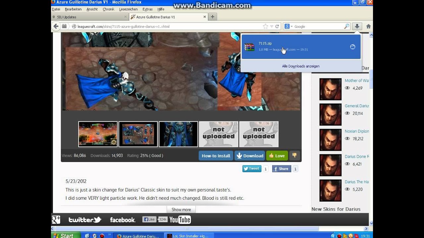This screenshot has height=238, width=424.
Task: Open the Firefox downloads arrow button
Action: [357, 26]
